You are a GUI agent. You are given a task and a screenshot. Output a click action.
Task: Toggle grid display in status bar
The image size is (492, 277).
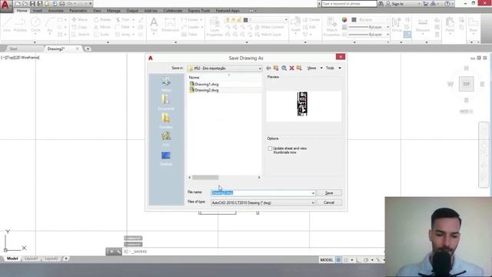click(338, 260)
